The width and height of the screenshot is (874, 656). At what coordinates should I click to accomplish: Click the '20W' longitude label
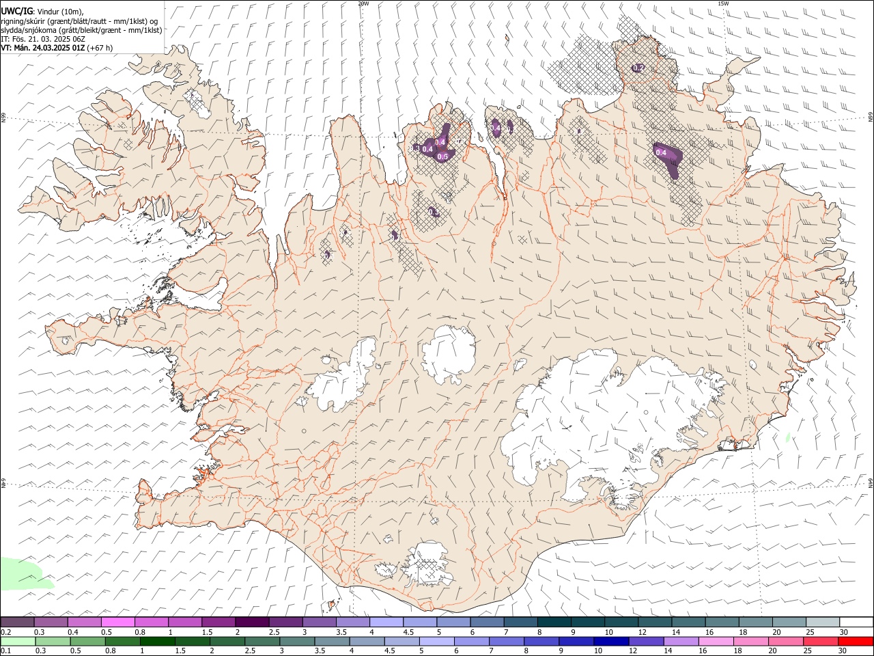363,3
